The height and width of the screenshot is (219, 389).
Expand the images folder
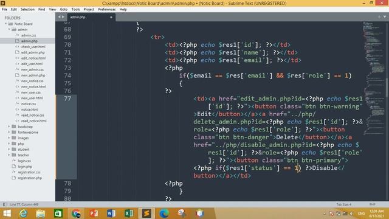pos(9,138)
